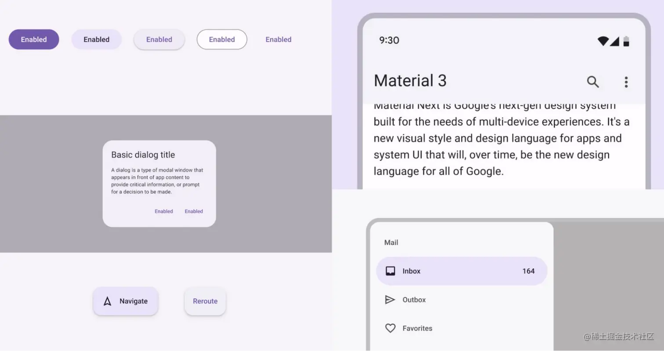This screenshot has width=664, height=351.
Task: Click the tonal lavender Enabled button
Action: pos(97,40)
